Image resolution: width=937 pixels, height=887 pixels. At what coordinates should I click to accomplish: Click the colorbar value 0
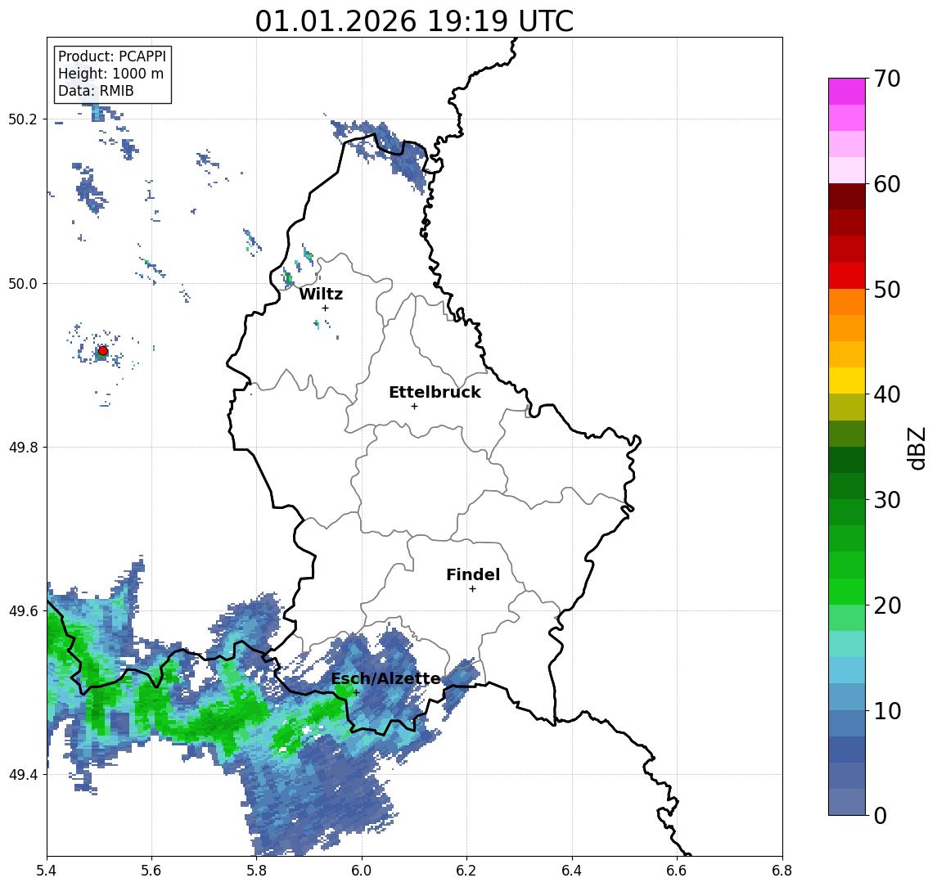coord(881,815)
